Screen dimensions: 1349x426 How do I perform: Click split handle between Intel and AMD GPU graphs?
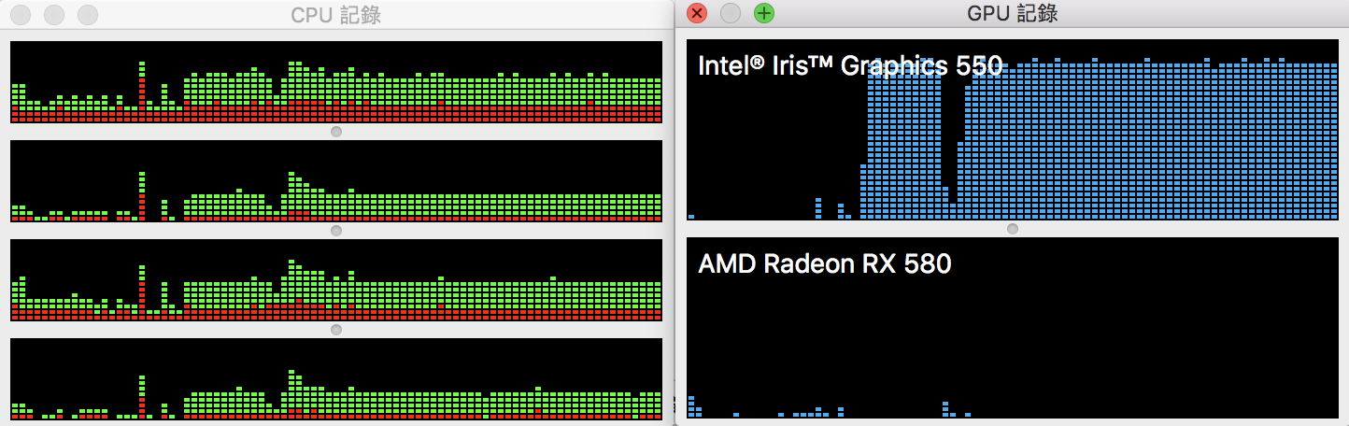coord(1013,229)
